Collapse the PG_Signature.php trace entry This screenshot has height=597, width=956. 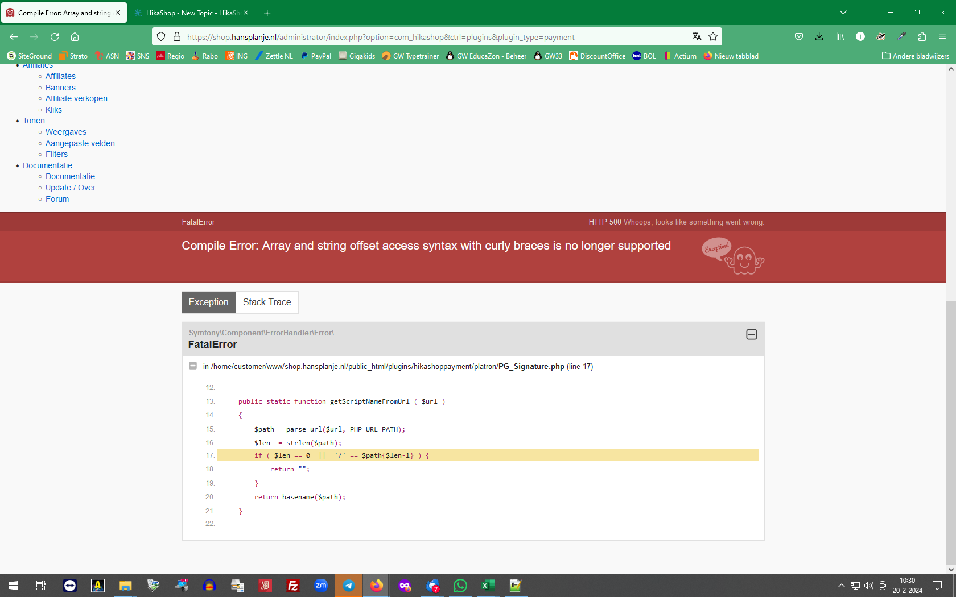click(193, 366)
